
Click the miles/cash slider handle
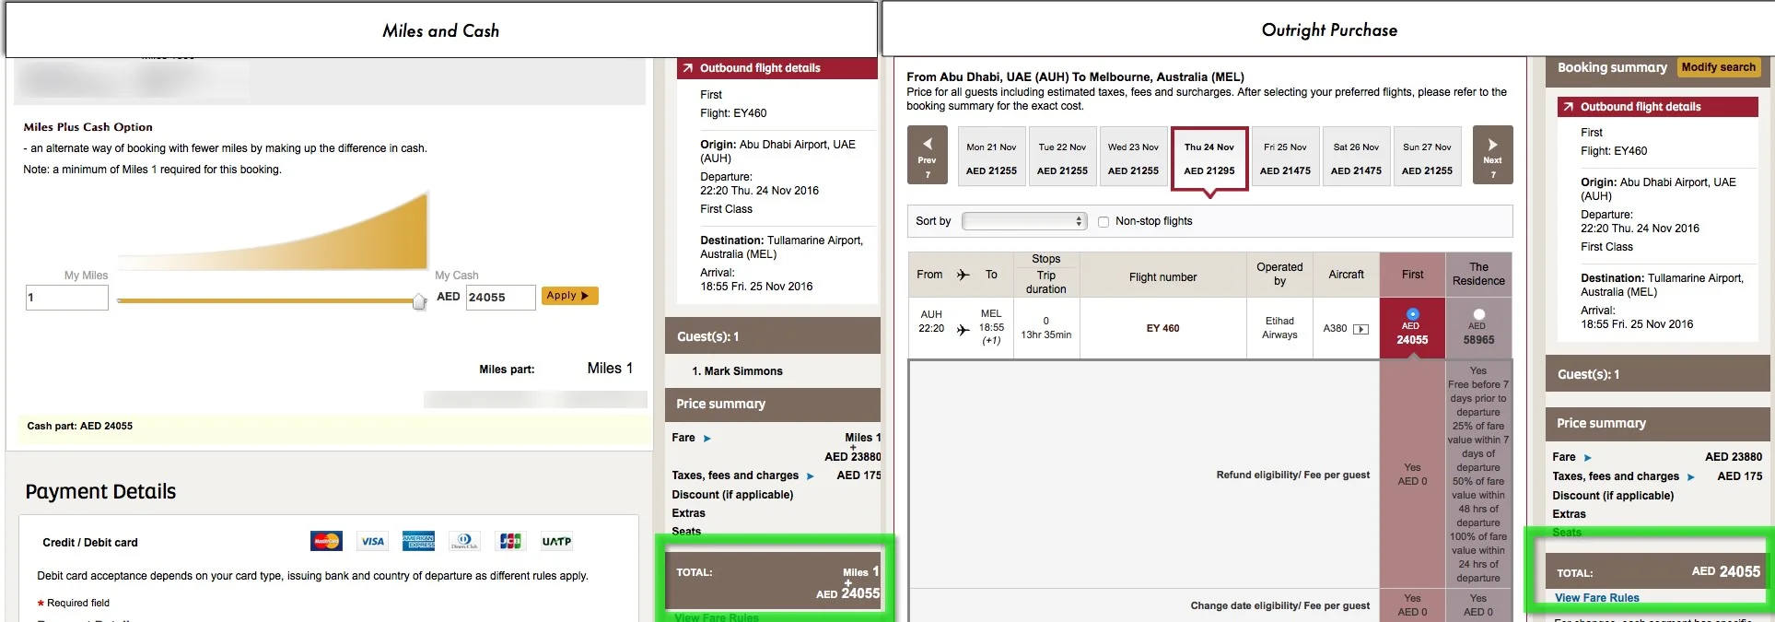coord(419,301)
